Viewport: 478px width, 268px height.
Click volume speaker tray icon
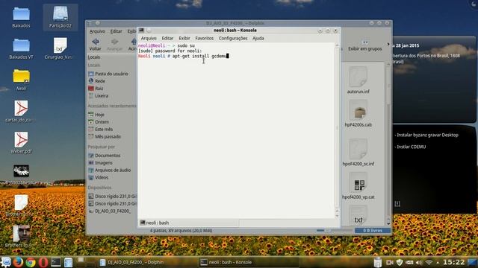point(419,262)
